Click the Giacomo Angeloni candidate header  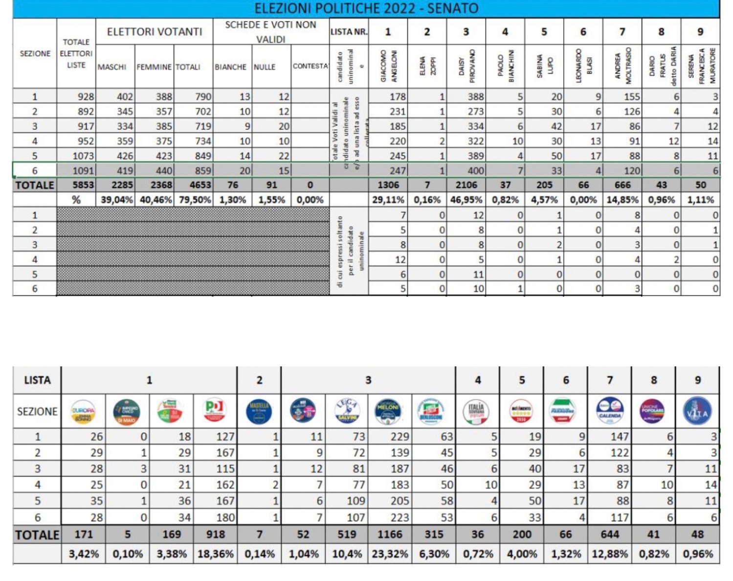coord(388,66)
